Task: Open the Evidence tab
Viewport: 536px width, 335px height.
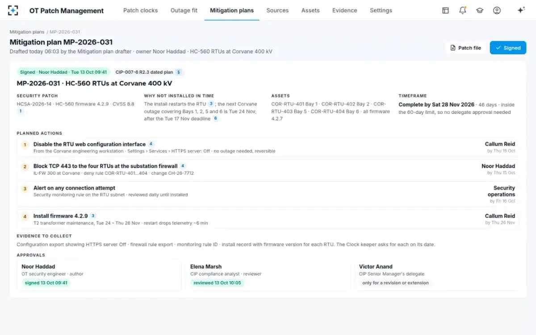Action: (345, 10)
